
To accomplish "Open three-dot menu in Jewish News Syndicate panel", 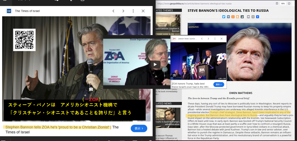I will [x=214, y=39].
